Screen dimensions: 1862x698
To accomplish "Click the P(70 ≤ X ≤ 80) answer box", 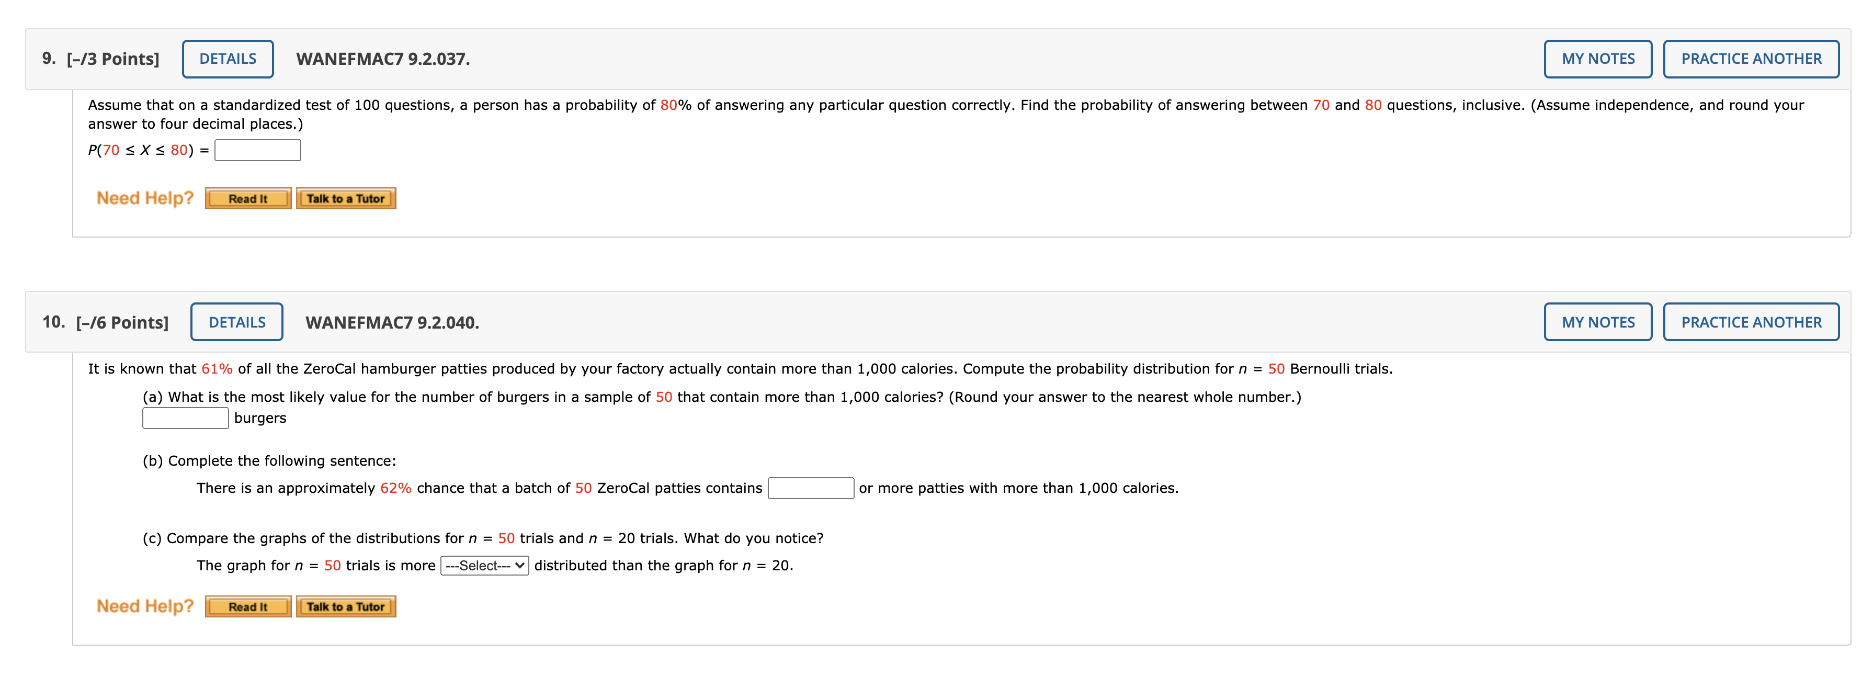I will (257, 151).
